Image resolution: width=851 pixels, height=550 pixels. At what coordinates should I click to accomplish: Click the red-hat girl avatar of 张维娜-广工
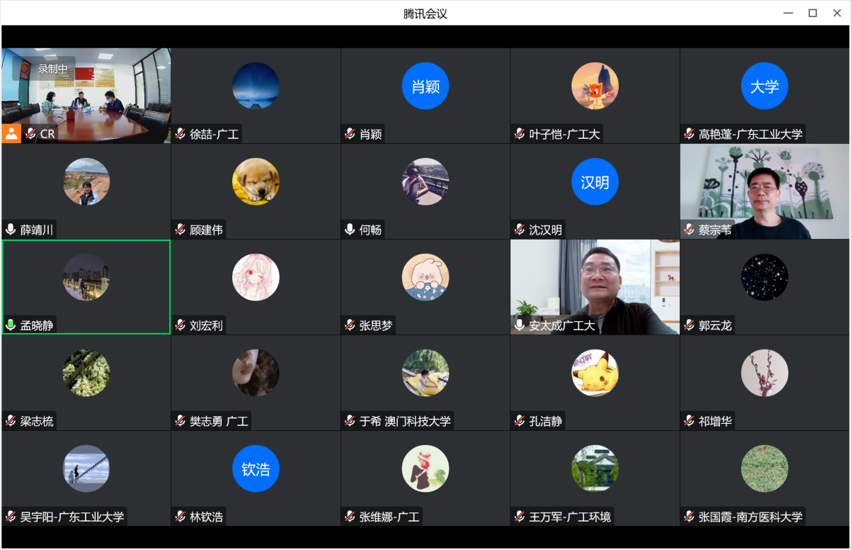tap(425, 468)
